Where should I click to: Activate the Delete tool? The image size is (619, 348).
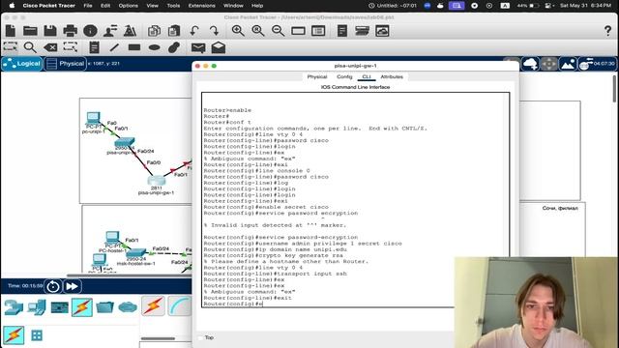pyautogui.click(x=50, y=47)
